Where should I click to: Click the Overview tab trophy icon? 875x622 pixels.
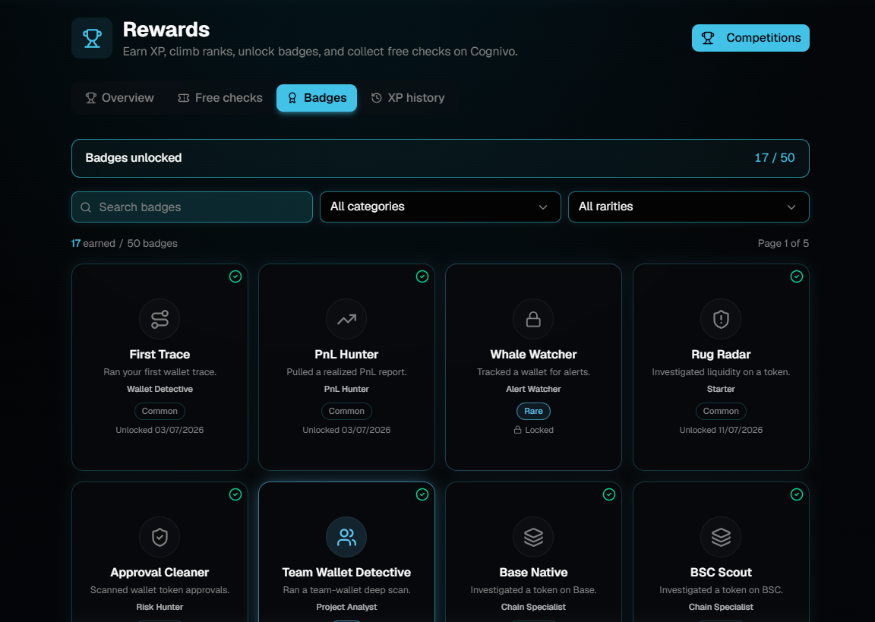(90, 98)
